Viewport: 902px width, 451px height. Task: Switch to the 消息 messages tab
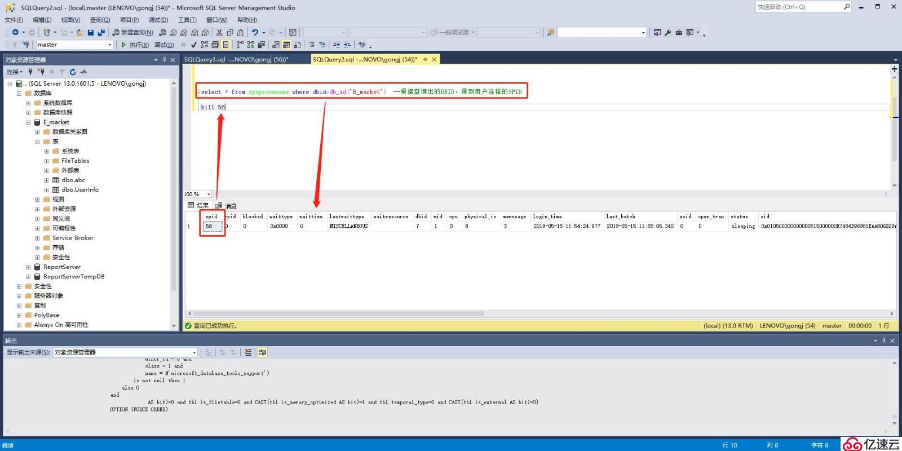click(226, 206)
